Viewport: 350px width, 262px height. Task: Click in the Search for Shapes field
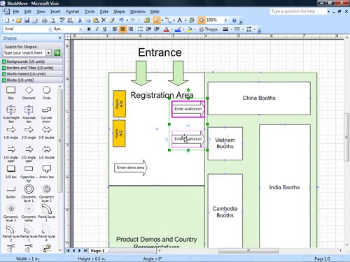point(24,53)
